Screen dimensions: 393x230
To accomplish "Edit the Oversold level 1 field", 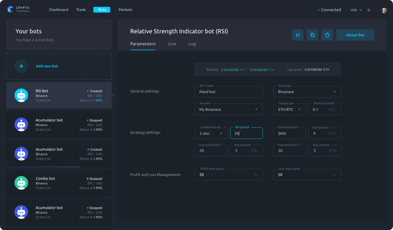I will coord(290,133).
